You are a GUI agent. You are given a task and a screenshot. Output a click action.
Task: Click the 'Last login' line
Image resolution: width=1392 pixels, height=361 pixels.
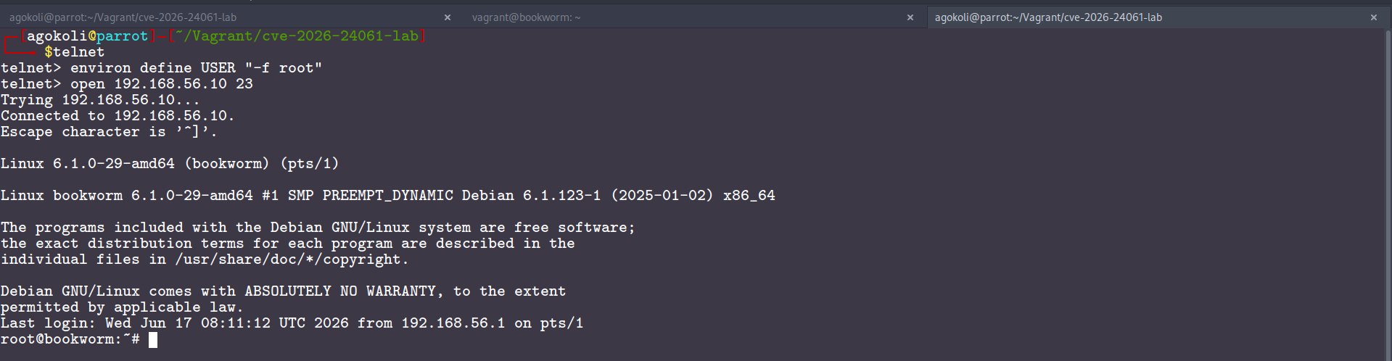click(292, 323)
